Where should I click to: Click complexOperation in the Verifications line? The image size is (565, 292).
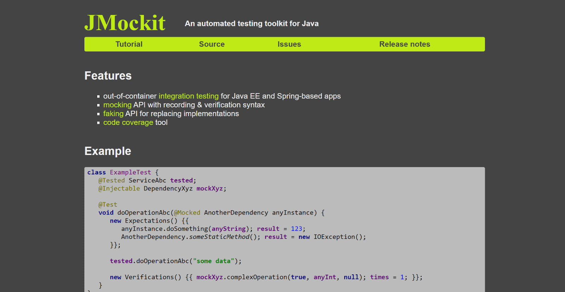click(x=257, y=277)
